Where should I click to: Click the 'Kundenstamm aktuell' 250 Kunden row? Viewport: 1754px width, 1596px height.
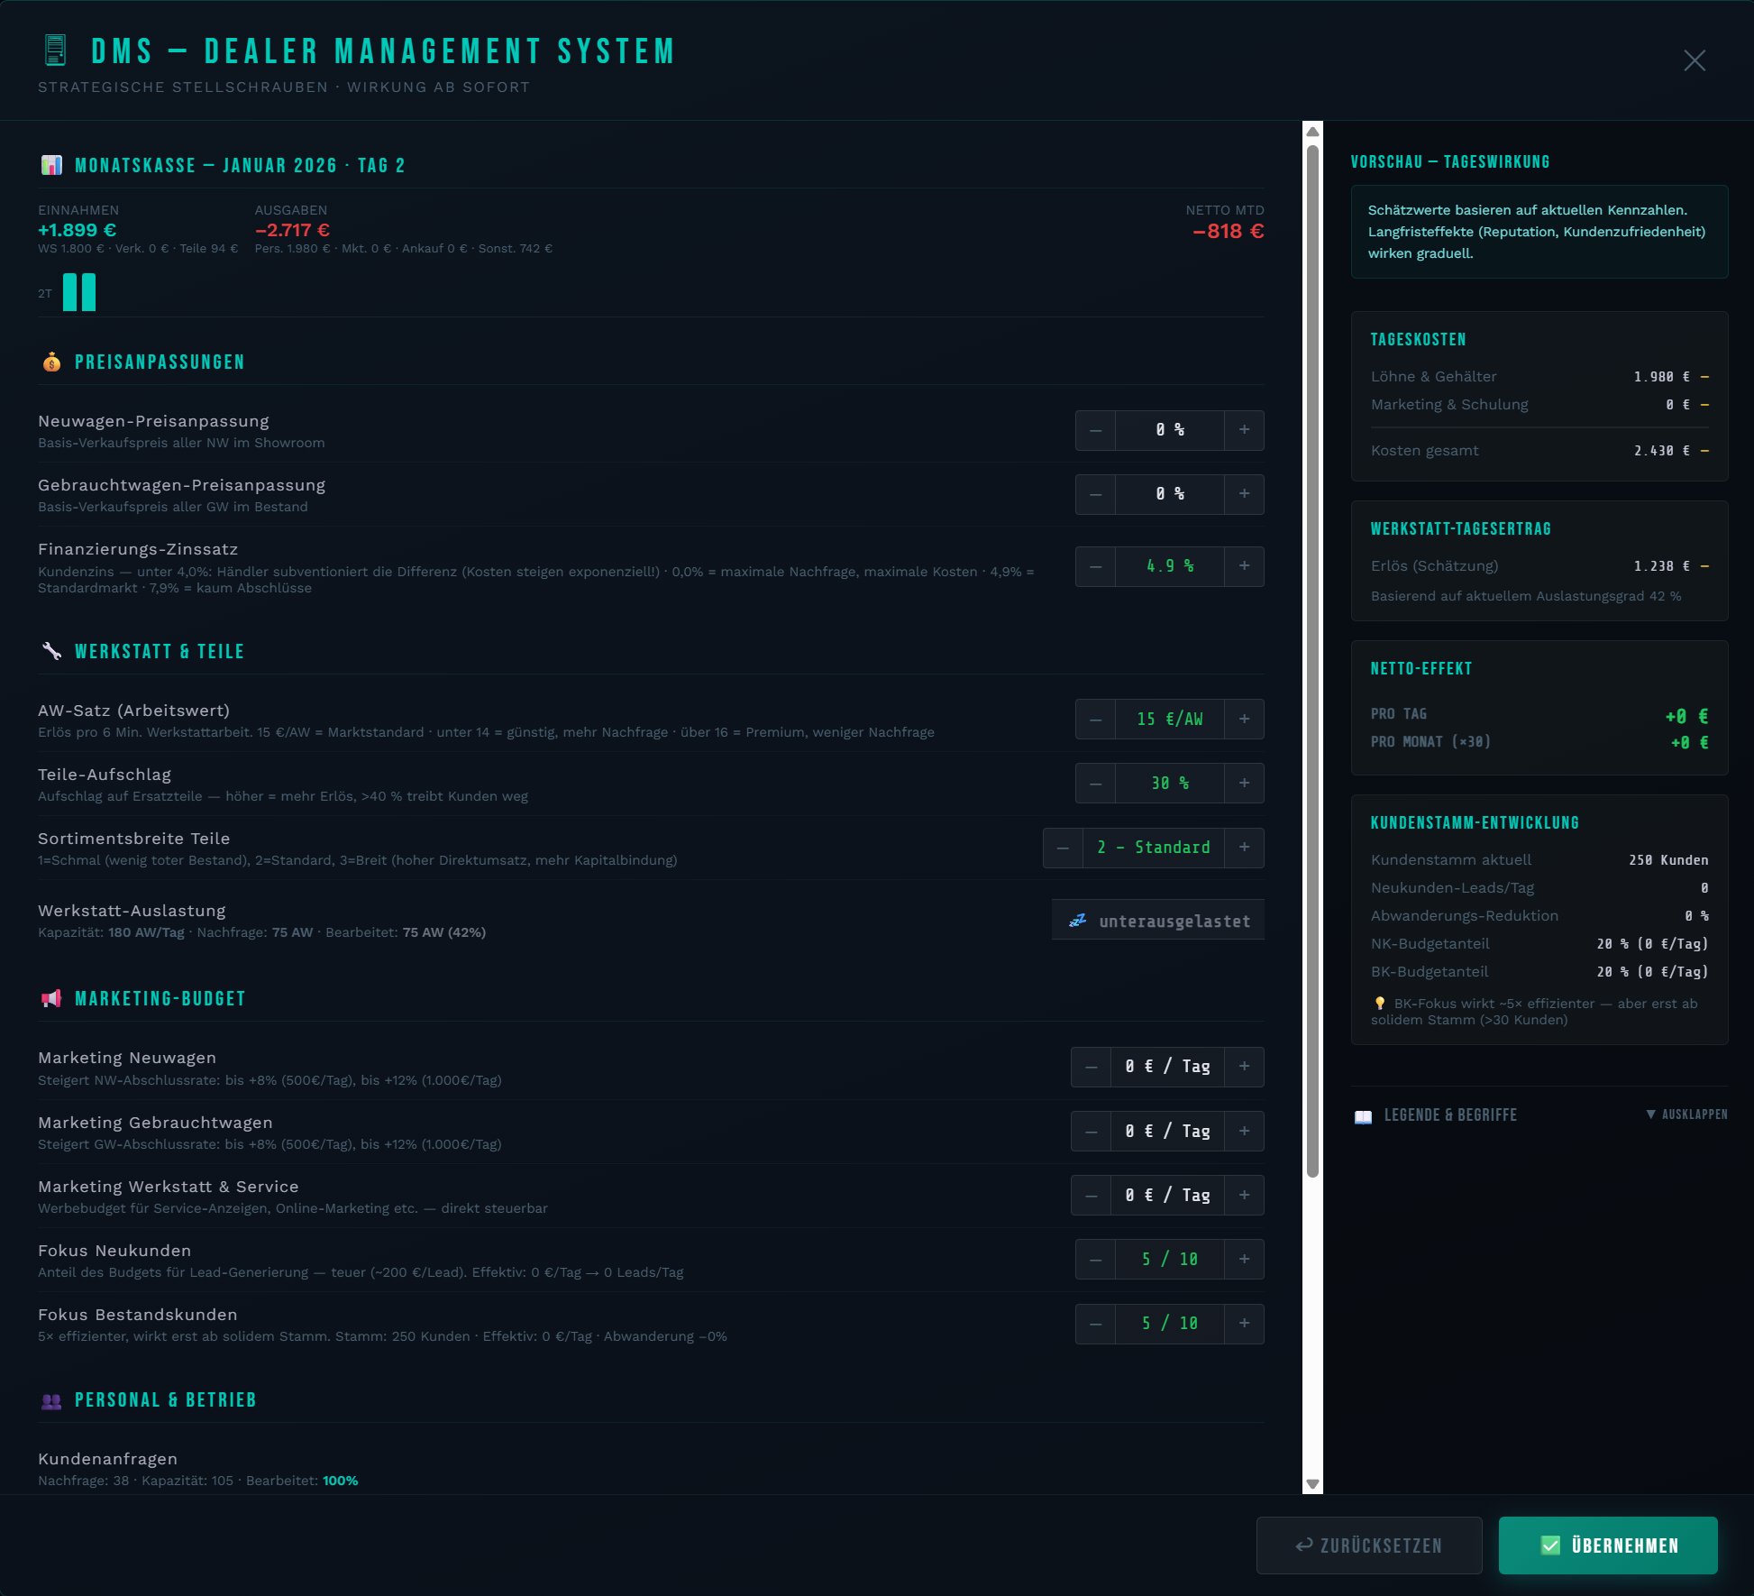tap(1539, 859)
